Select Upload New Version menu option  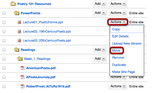pyautogui.click(x=127, y=43)
